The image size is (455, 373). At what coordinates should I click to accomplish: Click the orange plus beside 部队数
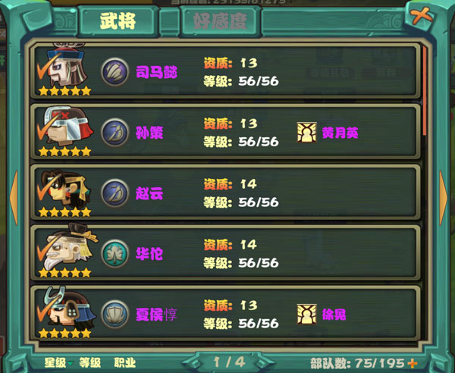tap(413, 363)
